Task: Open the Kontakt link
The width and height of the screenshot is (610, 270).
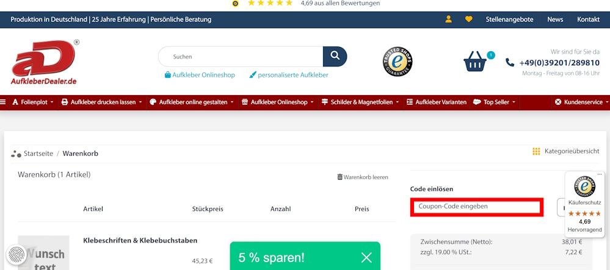Action: [x=588, y=20]
